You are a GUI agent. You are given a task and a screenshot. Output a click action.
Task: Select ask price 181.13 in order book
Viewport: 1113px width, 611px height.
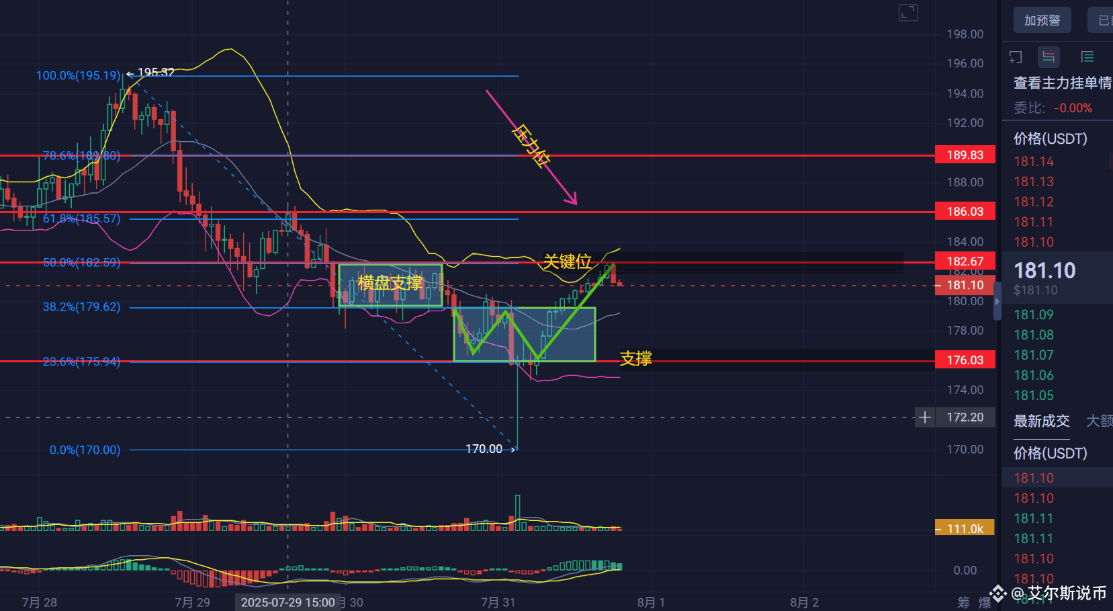1034,181
